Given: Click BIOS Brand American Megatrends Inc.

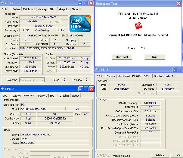Looking at the screenshot, I should click(55, 135).
